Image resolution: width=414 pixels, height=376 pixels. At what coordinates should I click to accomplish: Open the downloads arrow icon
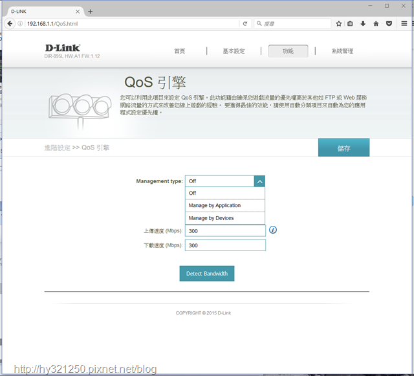click(x=363, y=24)
